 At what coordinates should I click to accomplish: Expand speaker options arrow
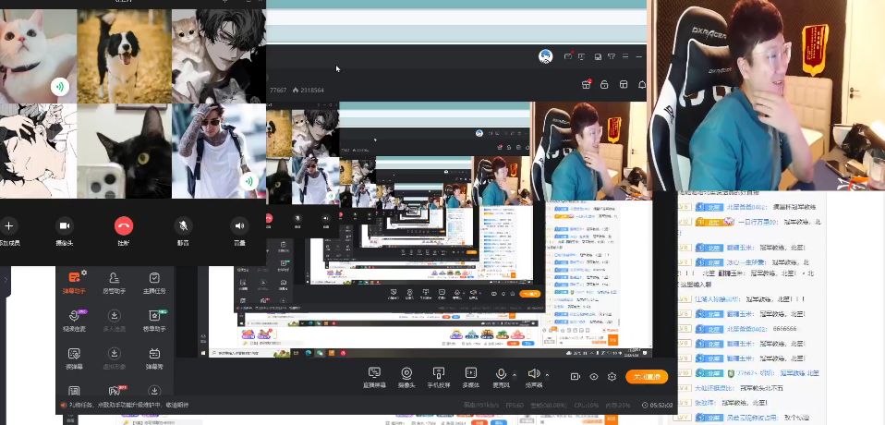tap(548, 373)
